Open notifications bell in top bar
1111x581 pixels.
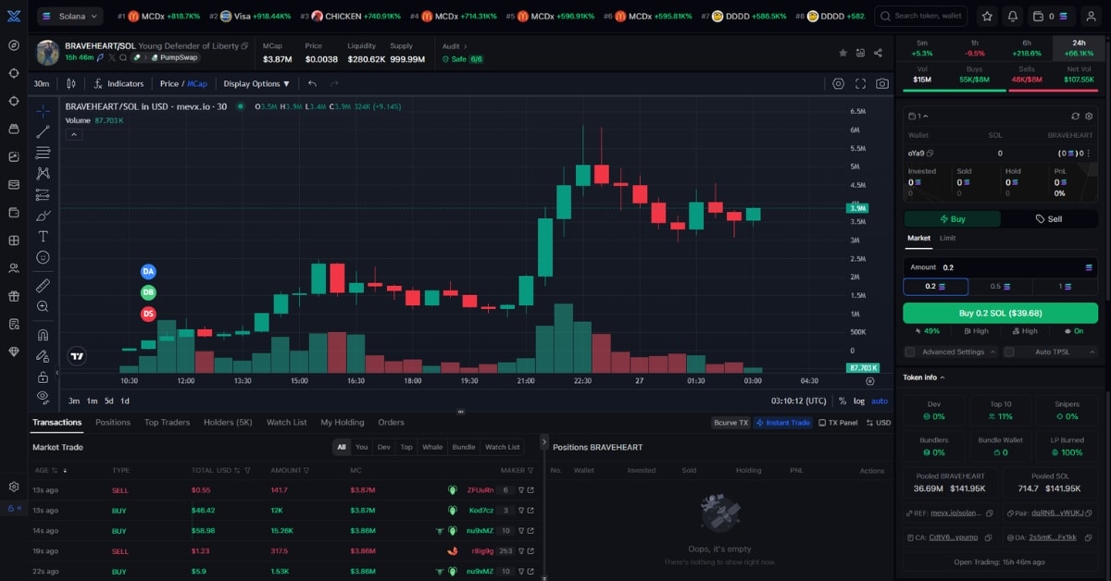pos(1012,16)
